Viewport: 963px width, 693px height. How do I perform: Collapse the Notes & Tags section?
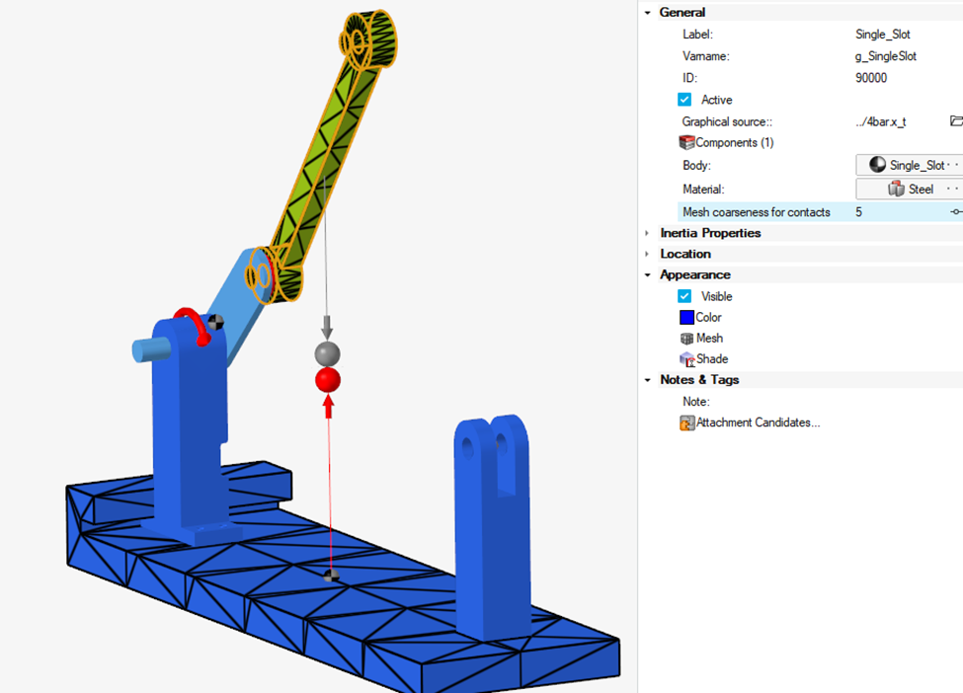pyautogui.click(x=647, y=380)
